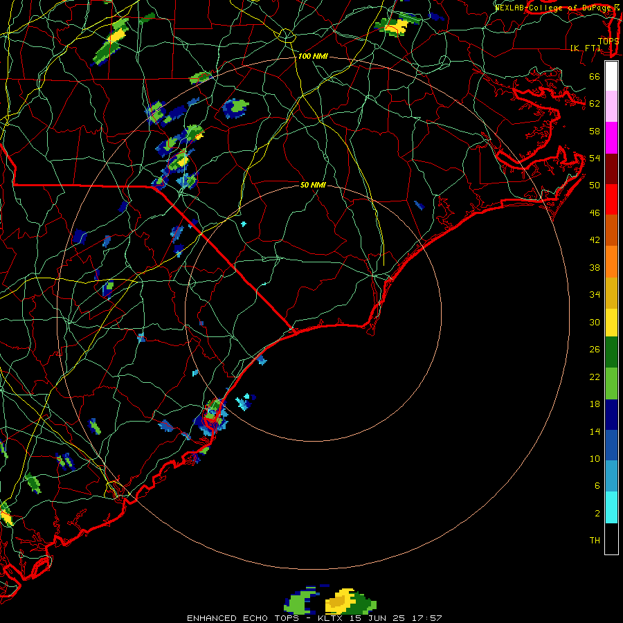623x623 pixels.
Task: Click the legend value "58"
Action: coord(595,131)
